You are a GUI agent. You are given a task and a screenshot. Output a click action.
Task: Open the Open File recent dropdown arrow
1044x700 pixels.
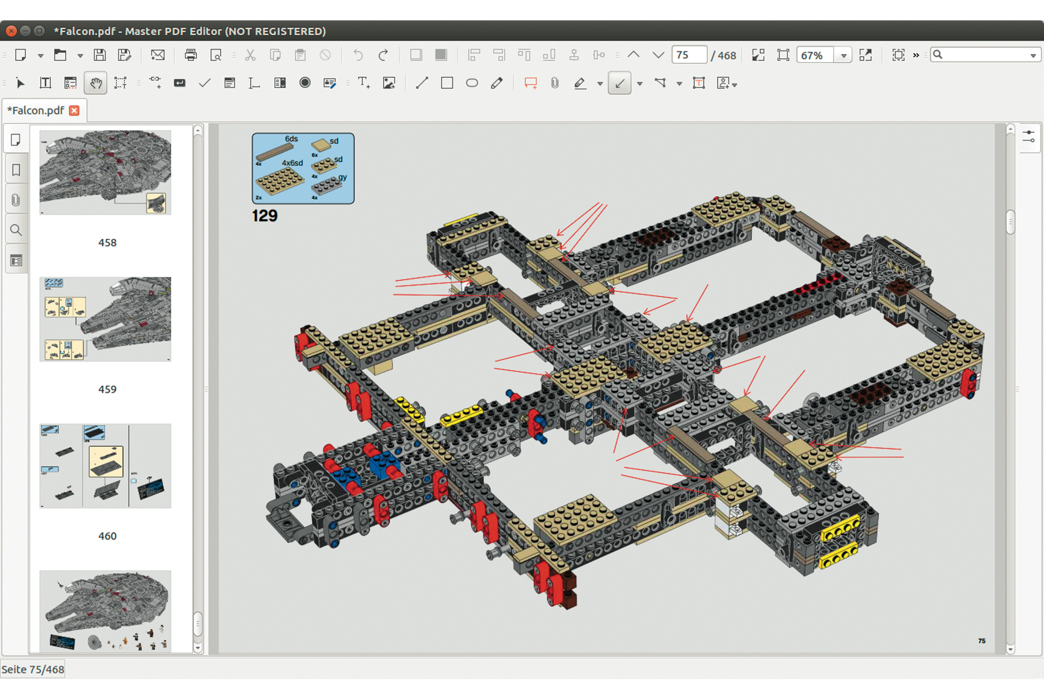(x=80, y=56)
